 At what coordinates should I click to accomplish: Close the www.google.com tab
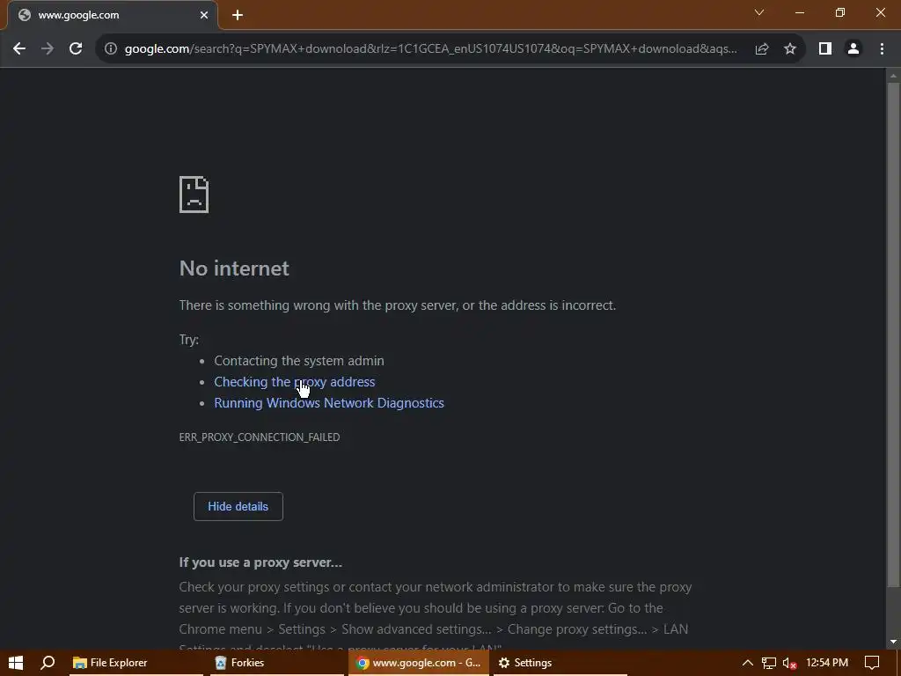[204, 16]
